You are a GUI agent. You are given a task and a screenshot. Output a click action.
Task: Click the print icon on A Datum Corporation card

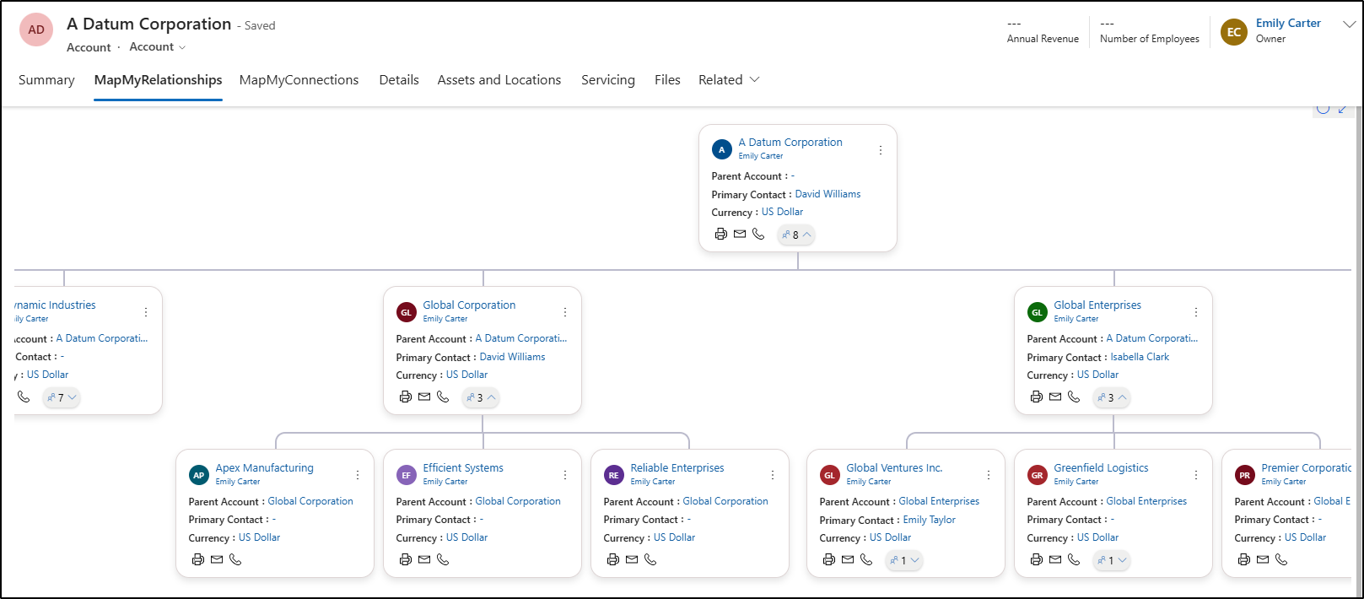pos(721,235)
